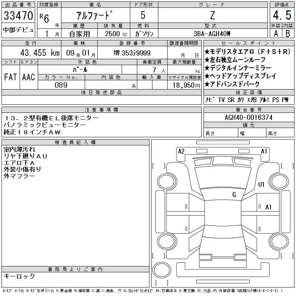Select the 13.2型有機EL後席モニター note
Image resolution: width=296 pixels, height=296 pixels.
pos(51,118)
